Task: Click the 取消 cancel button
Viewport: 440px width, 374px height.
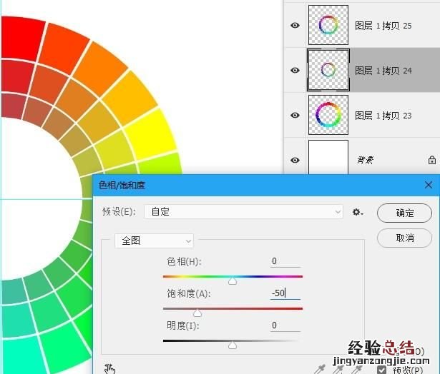Action: pos(404,238)
